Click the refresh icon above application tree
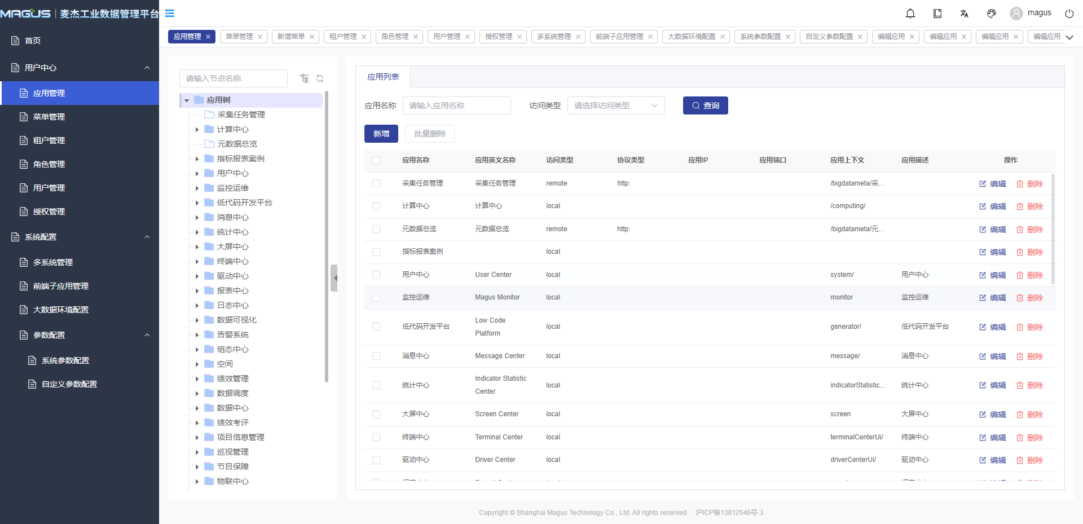 (320, 78)
